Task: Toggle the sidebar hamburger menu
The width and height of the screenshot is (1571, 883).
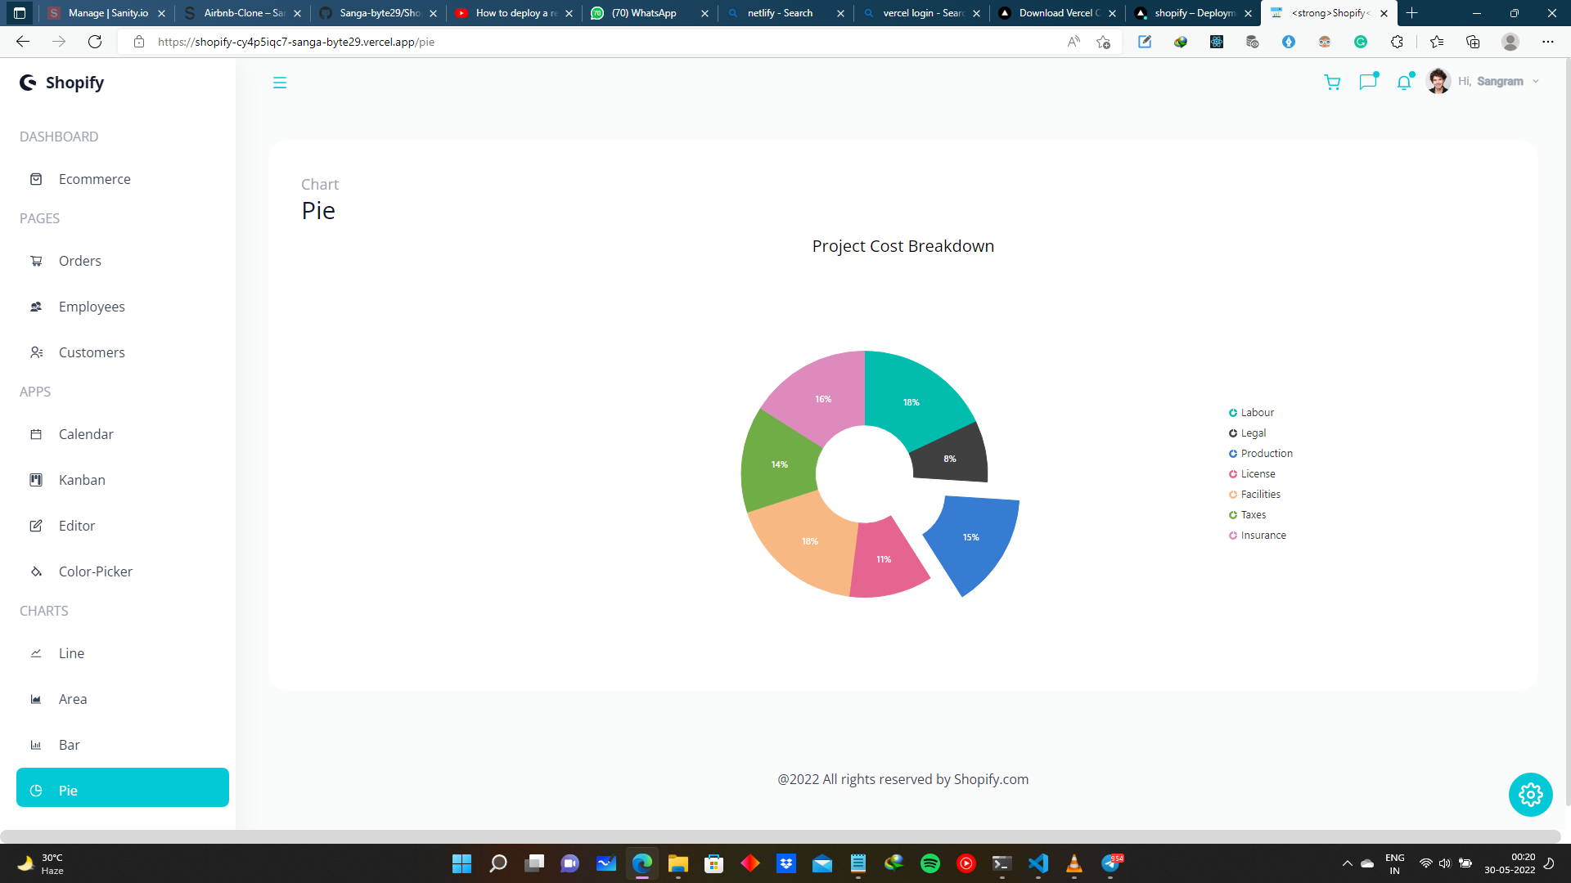Action: pos(280,83)
